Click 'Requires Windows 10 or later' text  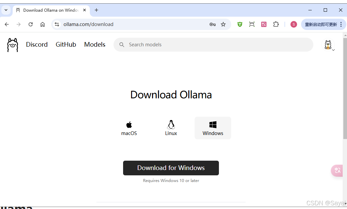click(x=171, y=181)
